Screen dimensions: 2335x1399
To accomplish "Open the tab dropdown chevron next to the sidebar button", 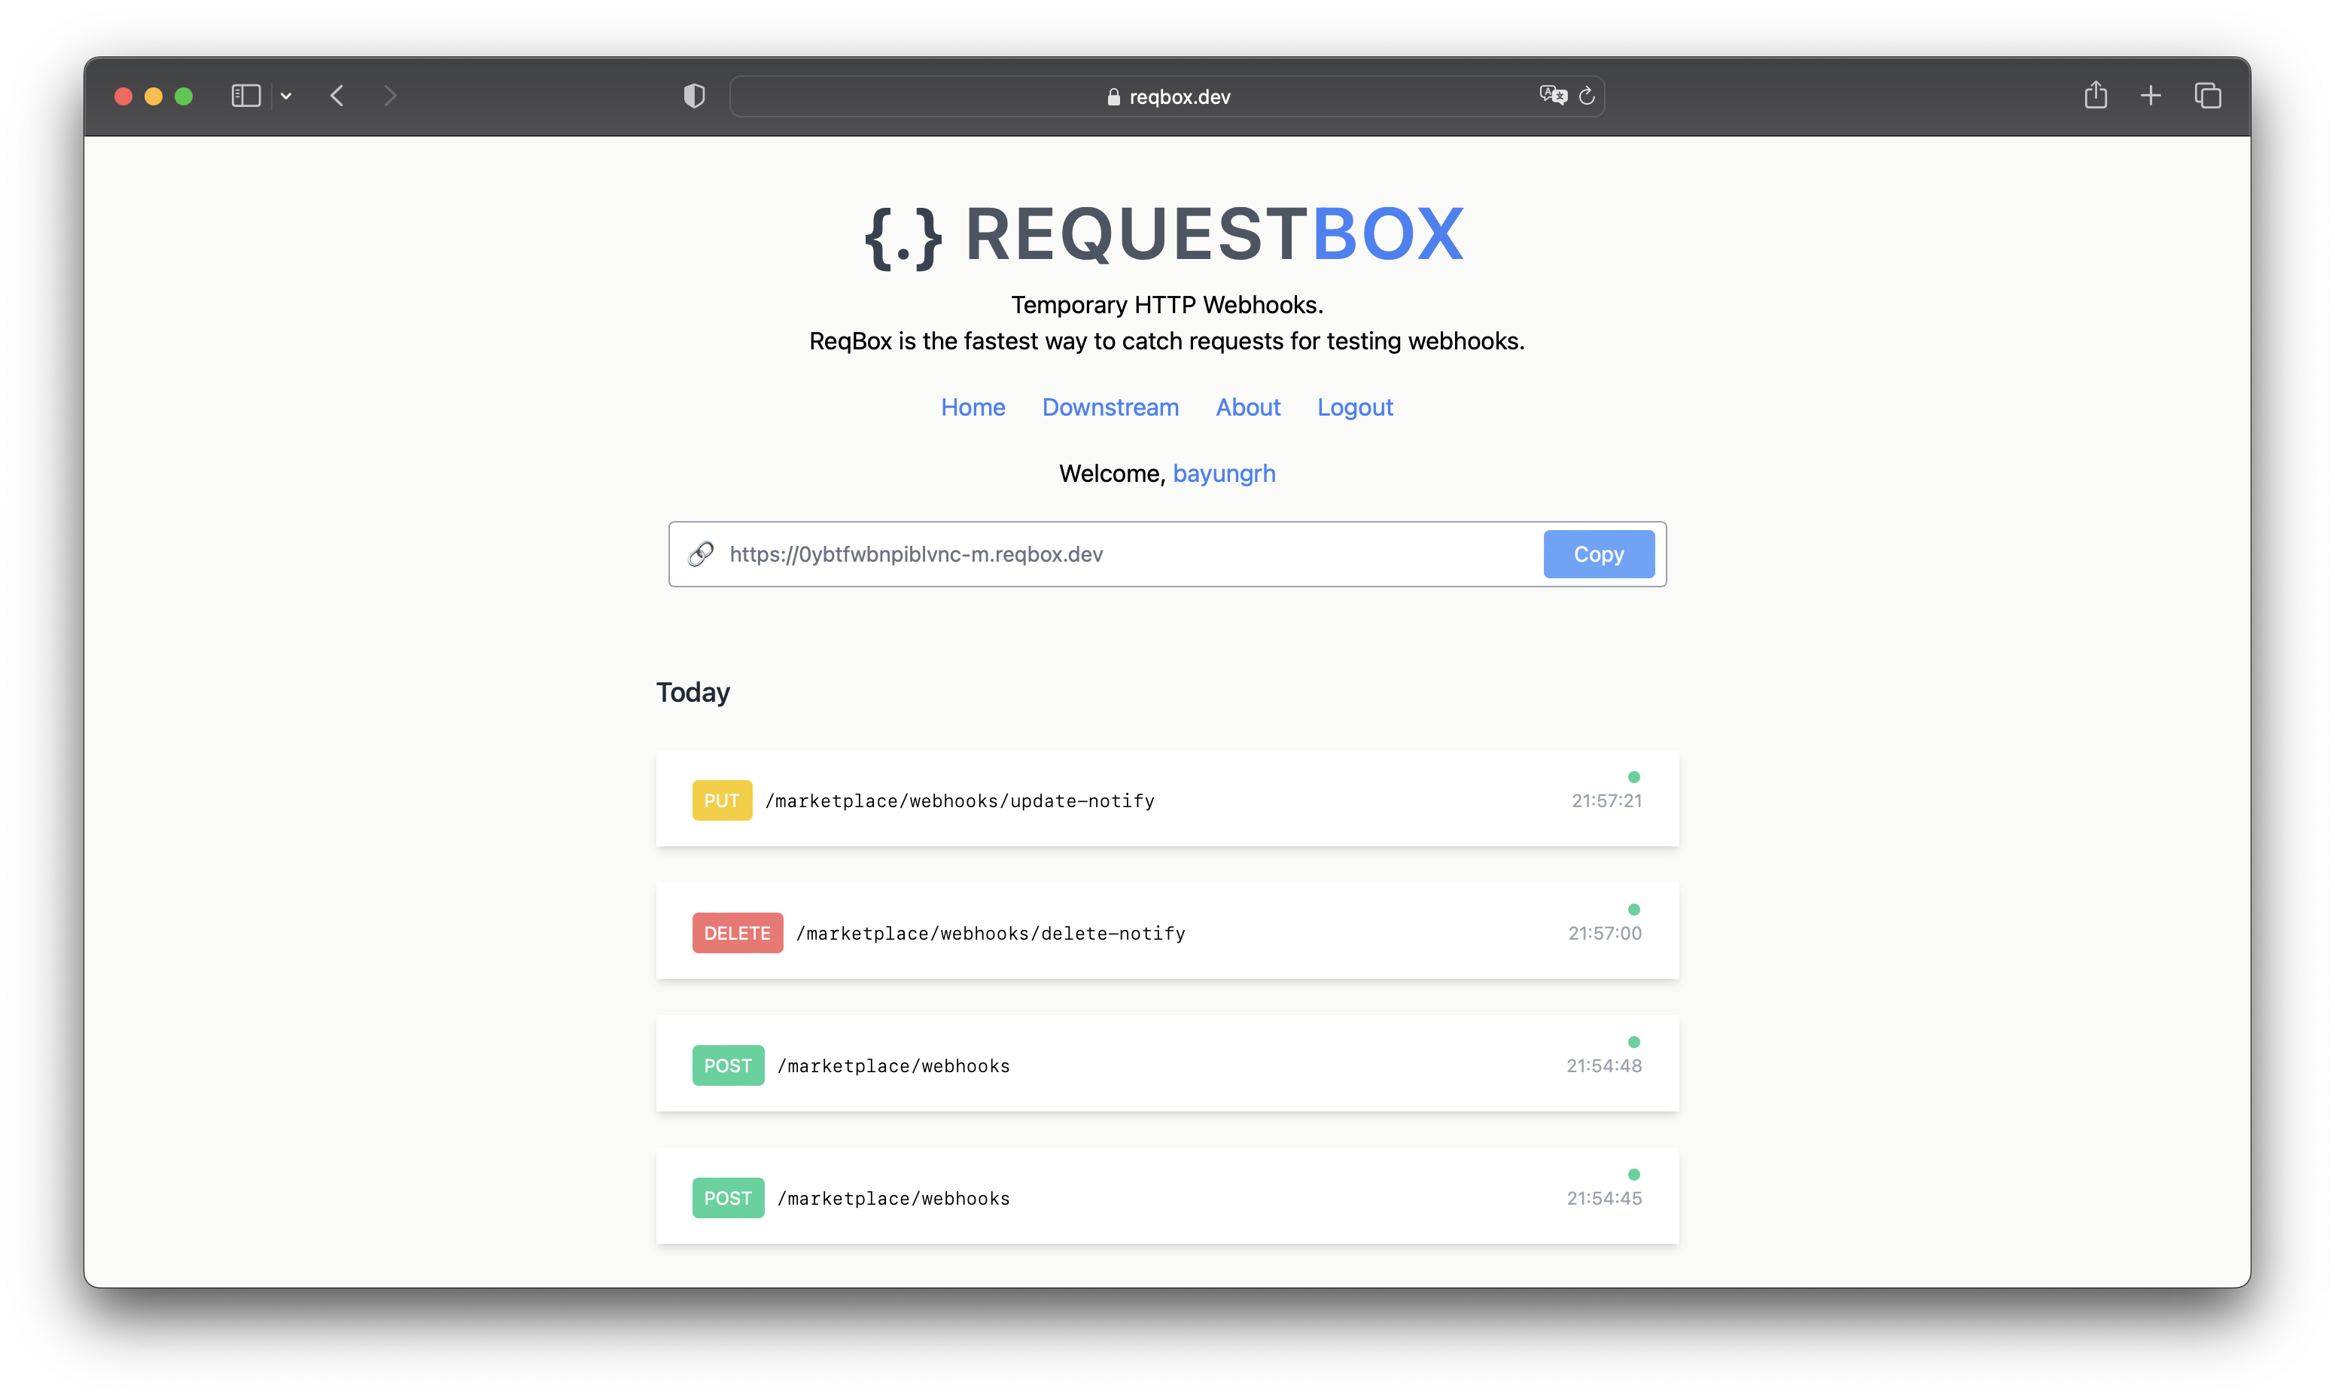I will pyautogui.click(x=287, y=95).
